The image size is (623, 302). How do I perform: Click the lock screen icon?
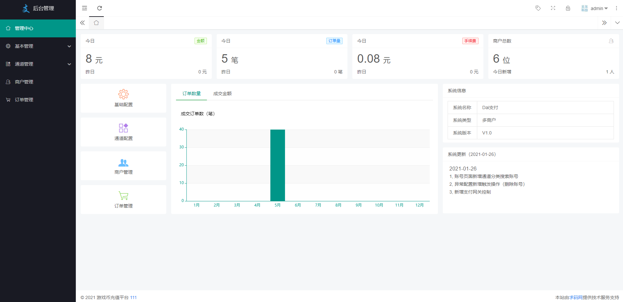[x=568, y=8]
